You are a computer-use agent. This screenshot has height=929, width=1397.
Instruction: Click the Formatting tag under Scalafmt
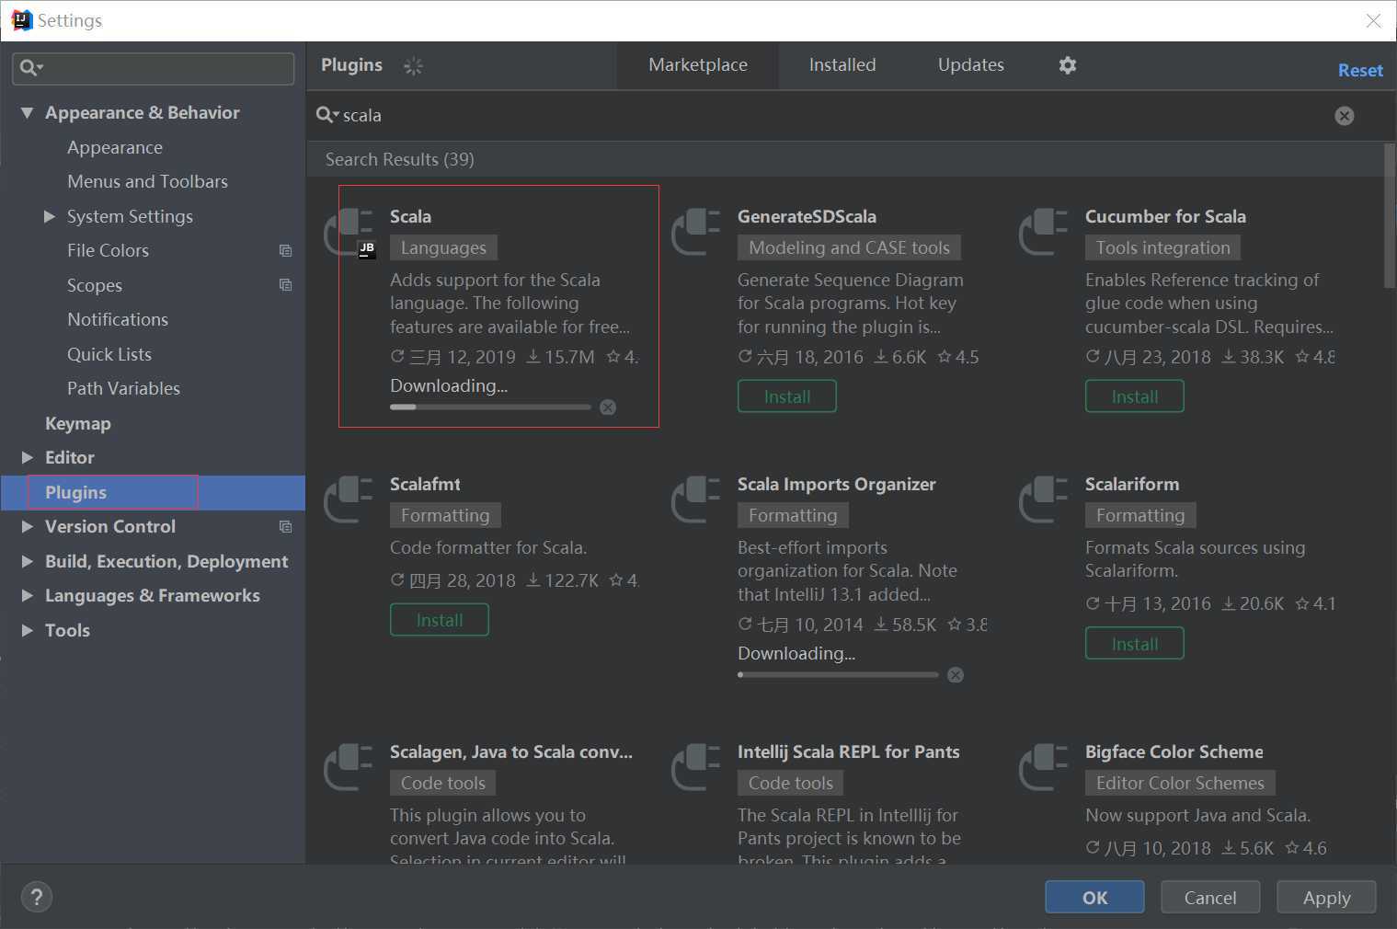click(445, 515)
